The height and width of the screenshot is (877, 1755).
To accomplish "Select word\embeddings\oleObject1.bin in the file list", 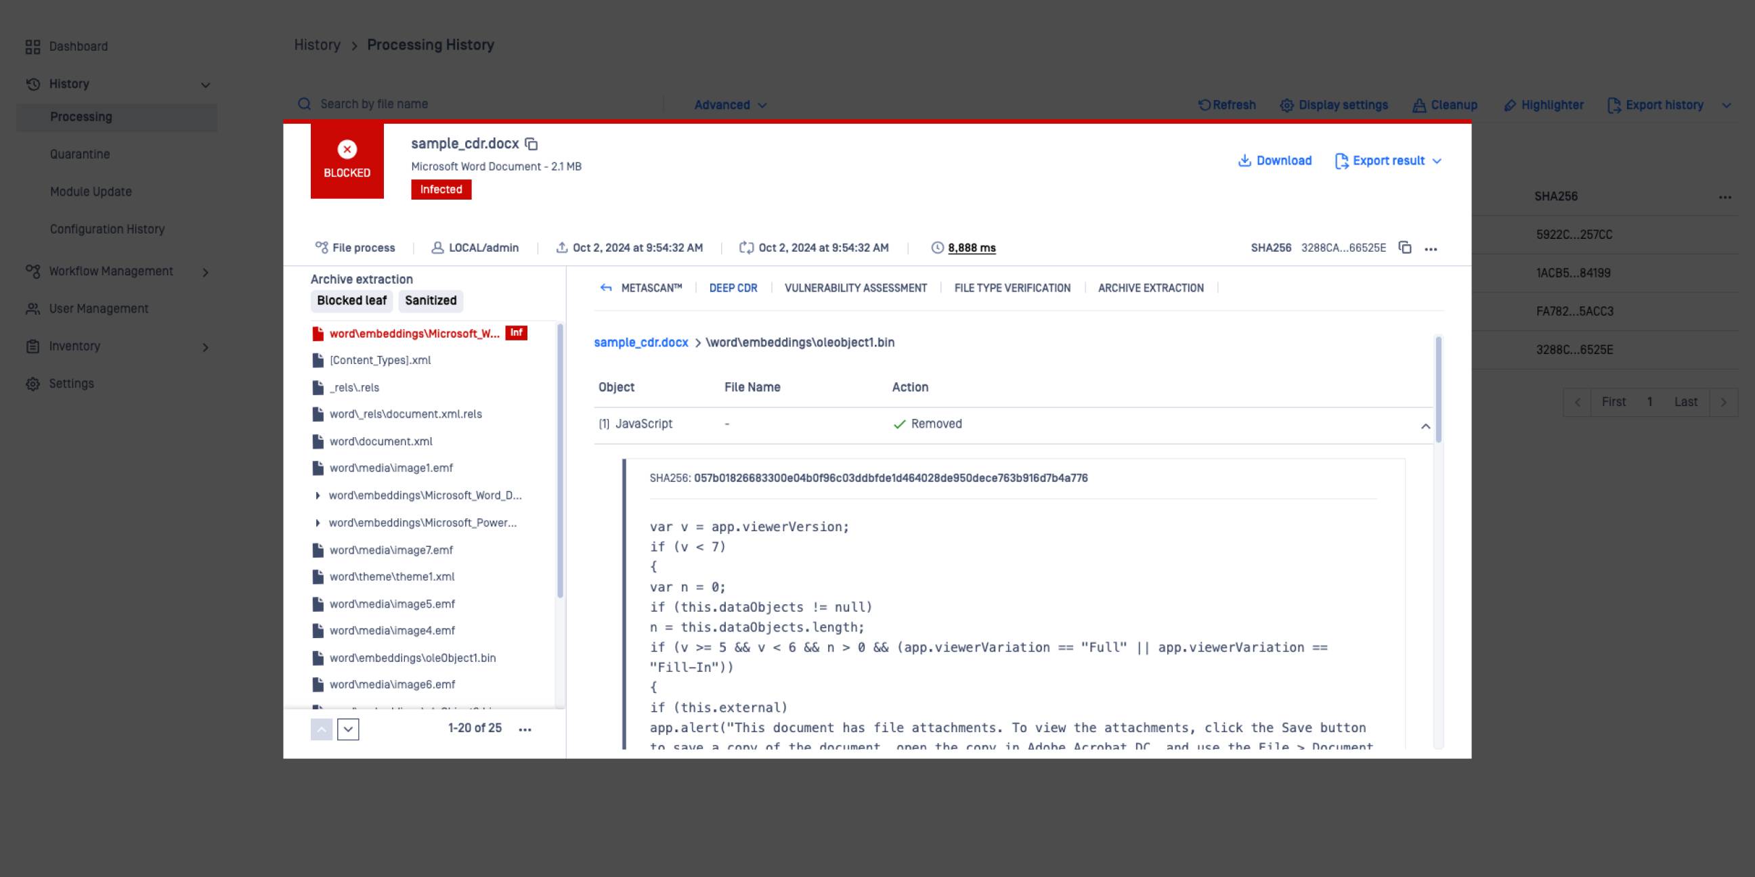I will click(412, 658).
